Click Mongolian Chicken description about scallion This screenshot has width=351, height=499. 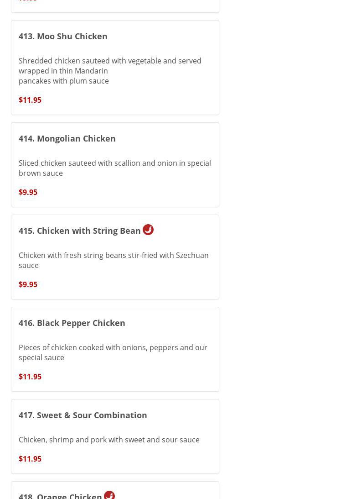coord(114,168)
